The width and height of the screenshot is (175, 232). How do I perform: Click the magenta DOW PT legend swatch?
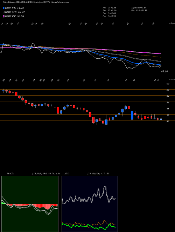point(3,16)
